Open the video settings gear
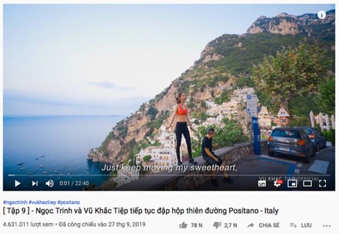The height and width of the screenshot is (234, 339). (x=277, y=184)
